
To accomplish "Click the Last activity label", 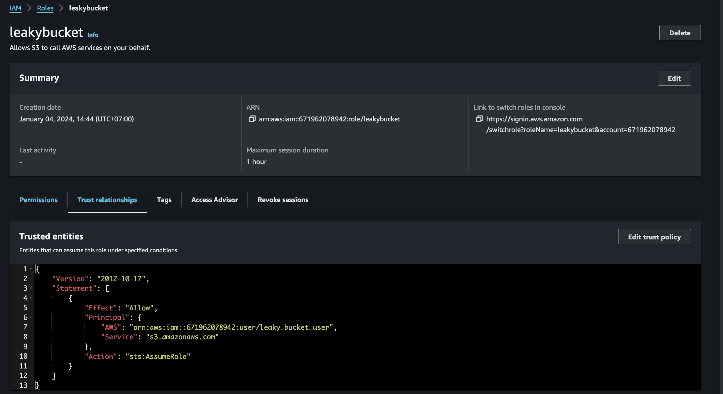I will [38, 150].
